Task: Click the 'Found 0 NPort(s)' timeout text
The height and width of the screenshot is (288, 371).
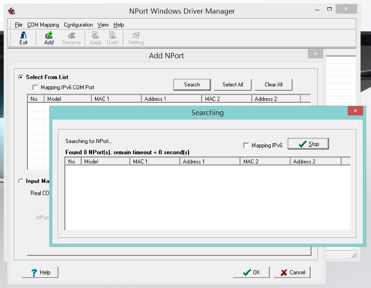Action: [127, 152]
